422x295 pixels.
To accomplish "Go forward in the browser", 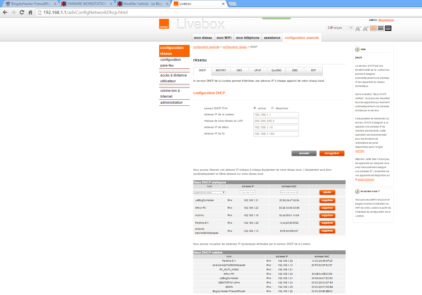I will pos(13,12).
